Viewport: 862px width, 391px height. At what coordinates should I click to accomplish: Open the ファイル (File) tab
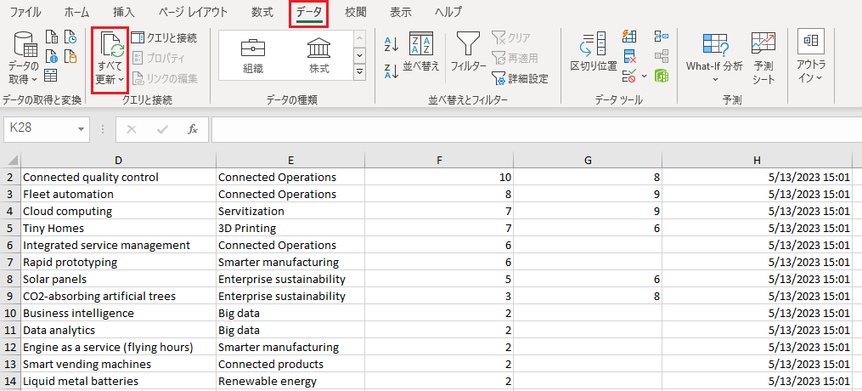coord(25,12)
